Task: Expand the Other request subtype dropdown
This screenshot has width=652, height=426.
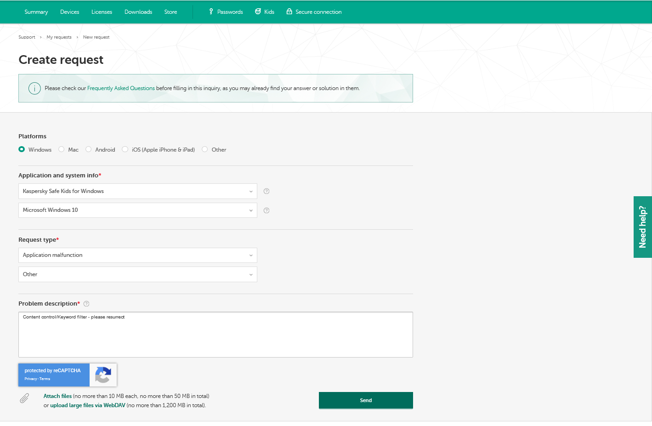Action: (138, 274)
